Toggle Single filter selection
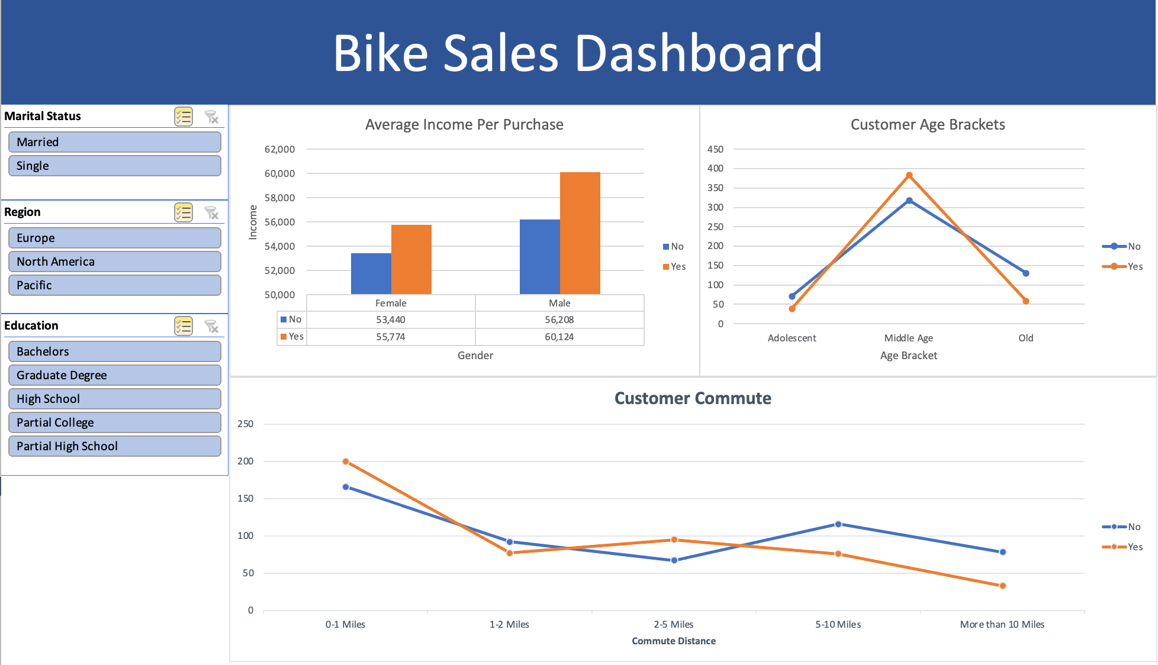Viewport: 1158px width, 665px height. click(114, 165)
